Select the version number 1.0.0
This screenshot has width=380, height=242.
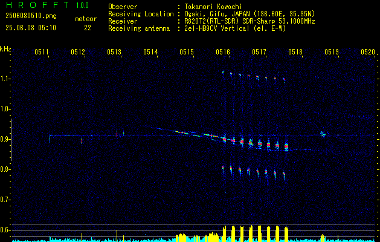coord(82,5)
